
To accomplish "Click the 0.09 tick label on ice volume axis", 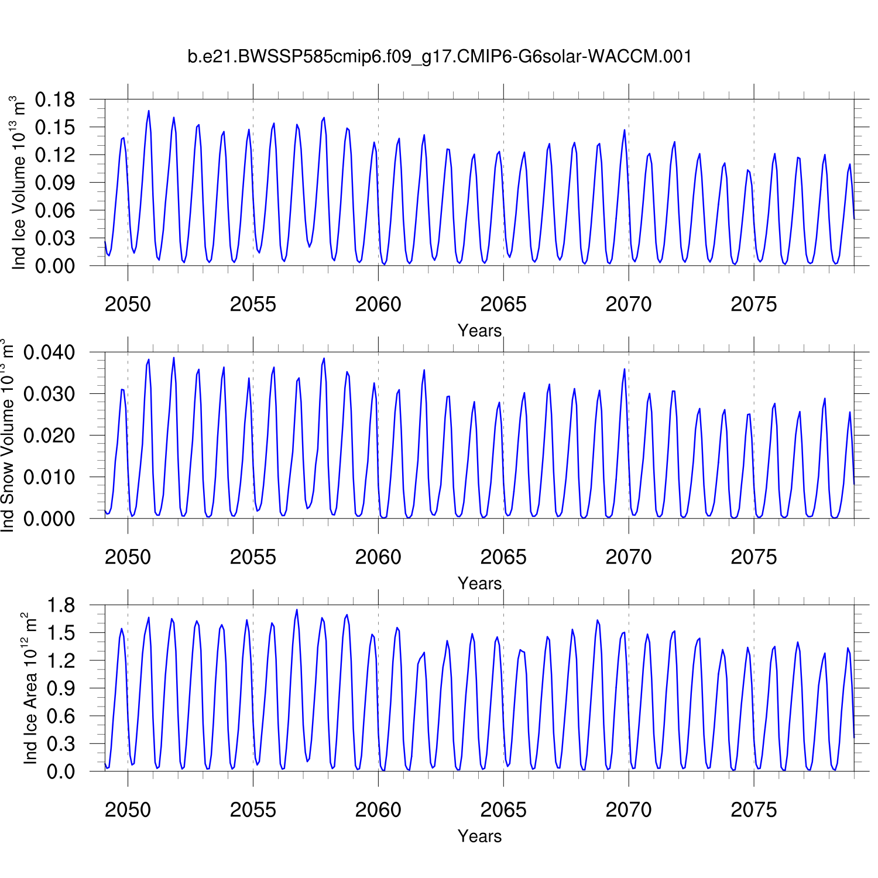I will coord(55,183).
